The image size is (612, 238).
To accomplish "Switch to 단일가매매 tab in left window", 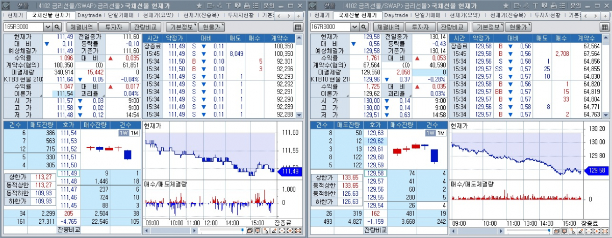I will pos(121,15).
